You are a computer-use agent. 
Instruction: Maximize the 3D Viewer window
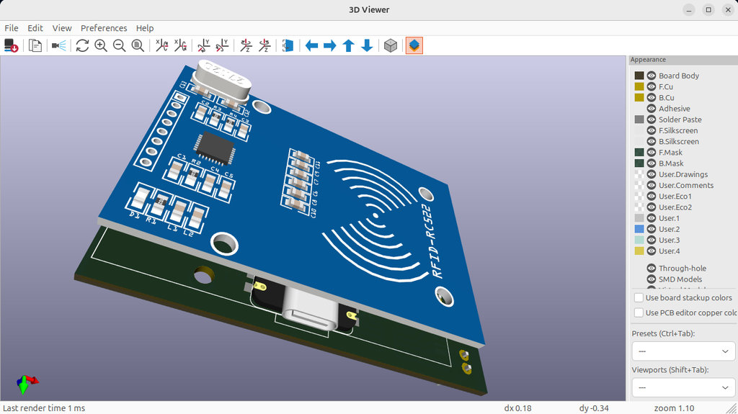(x=708, y=10)
